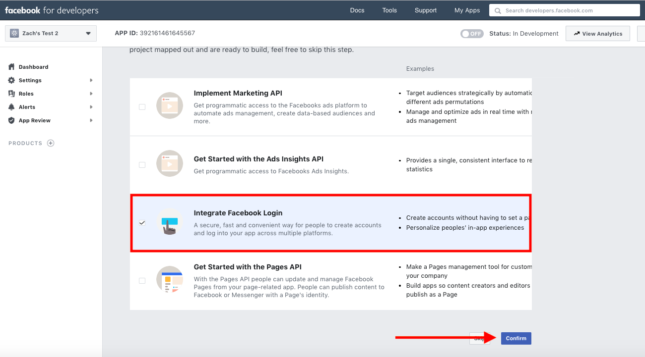Image resolution: width=645 pixels, height=357 pixels.
Task: Click the Skip button
Action: (479, 338)
